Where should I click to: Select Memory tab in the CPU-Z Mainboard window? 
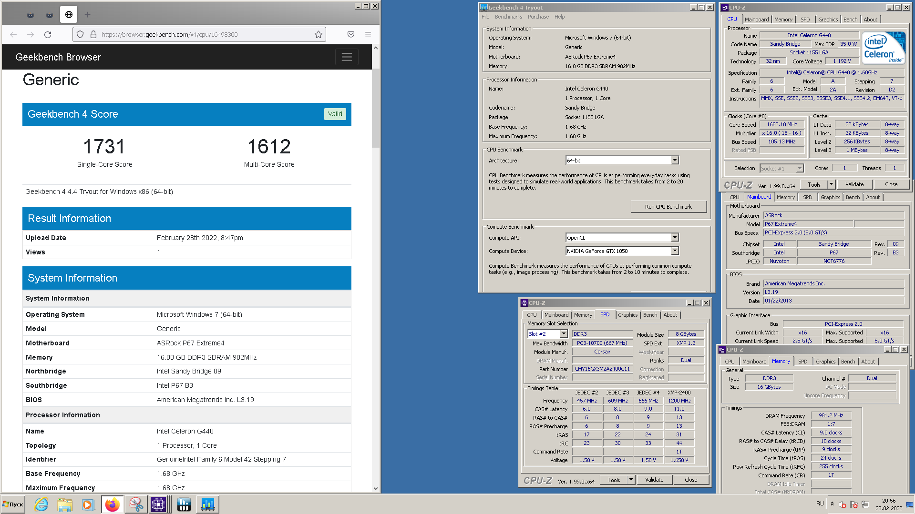click(x=785, y=197)
